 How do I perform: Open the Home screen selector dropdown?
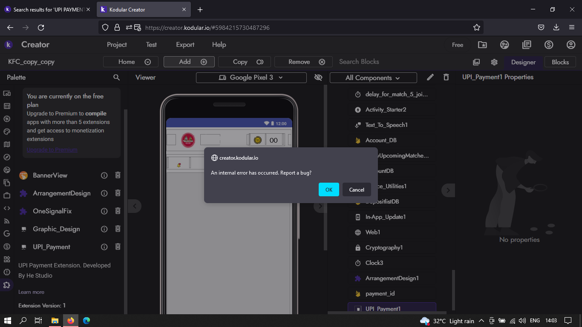130,62
